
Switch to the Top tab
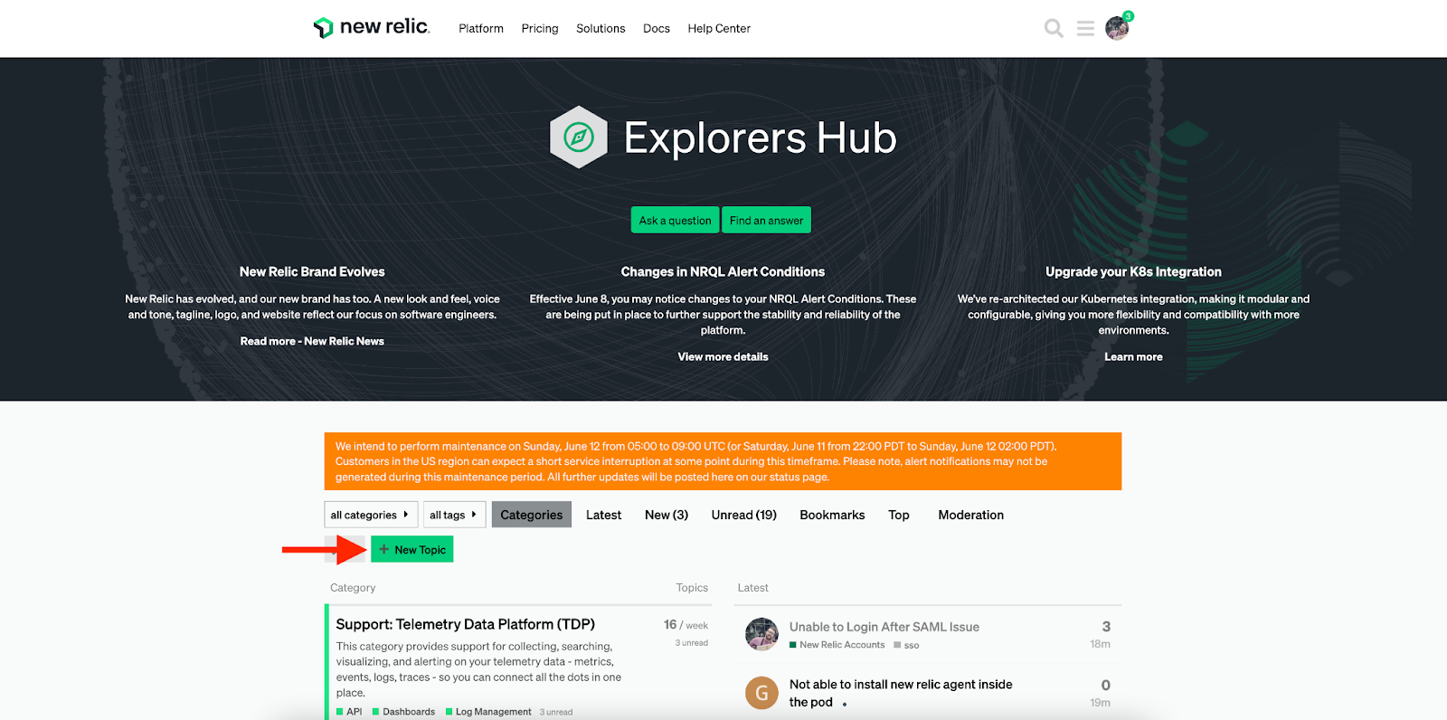click(x=899, y=515)
